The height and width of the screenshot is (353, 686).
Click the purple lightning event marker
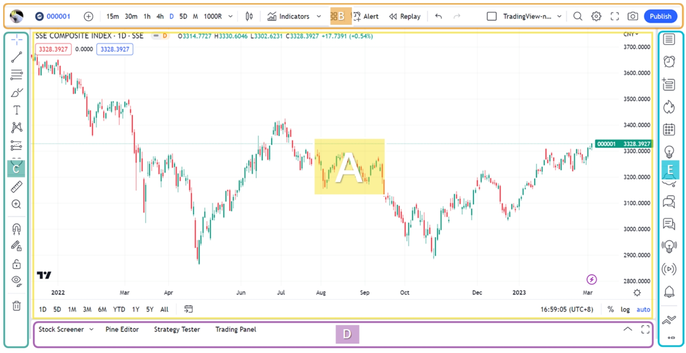(591, 280)
